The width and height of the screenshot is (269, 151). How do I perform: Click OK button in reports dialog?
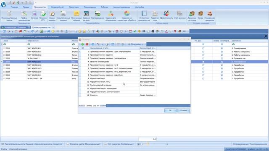coord(170,110)
